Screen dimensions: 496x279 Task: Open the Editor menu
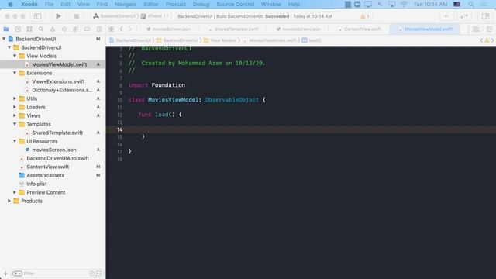pyautogui.click(x=151, y=4)
